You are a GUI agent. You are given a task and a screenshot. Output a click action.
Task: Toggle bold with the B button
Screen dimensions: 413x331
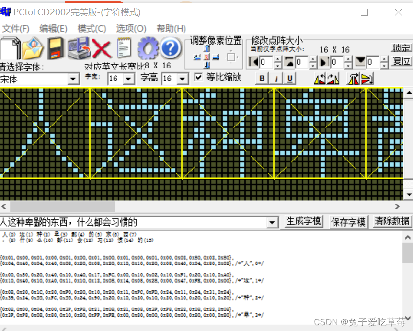click(x=261, y=78)
